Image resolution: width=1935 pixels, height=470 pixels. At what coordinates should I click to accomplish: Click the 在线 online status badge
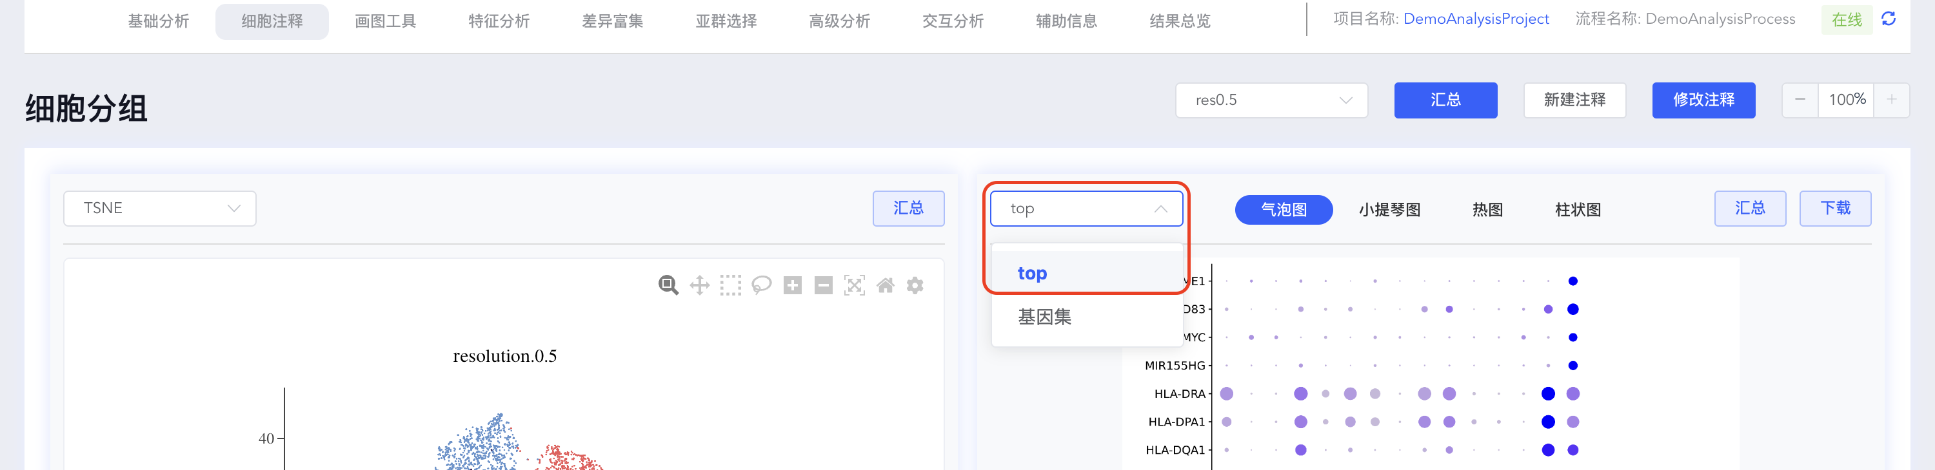click(1847, 19)
